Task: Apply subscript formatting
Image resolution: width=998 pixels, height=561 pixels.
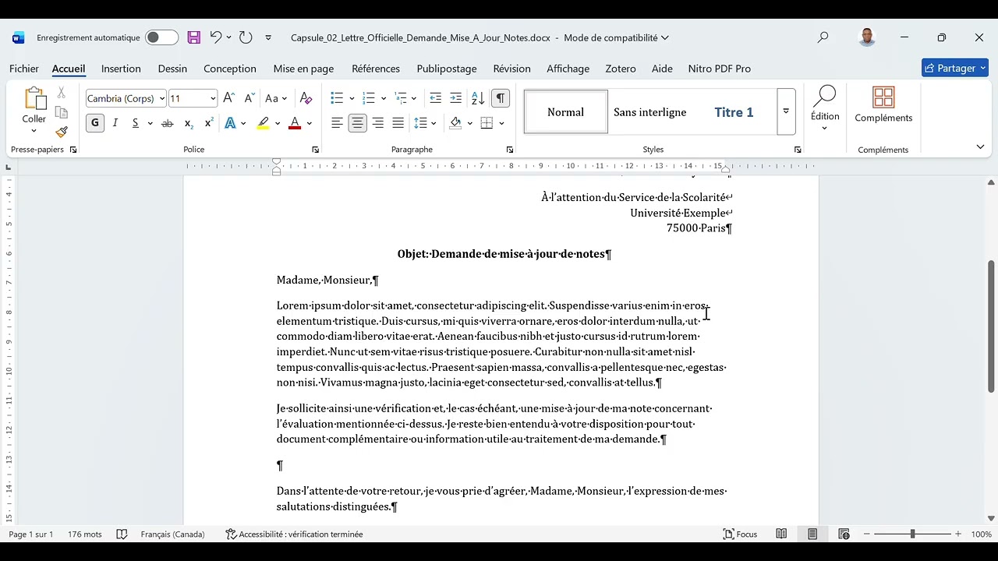Action: coord(189,123)
